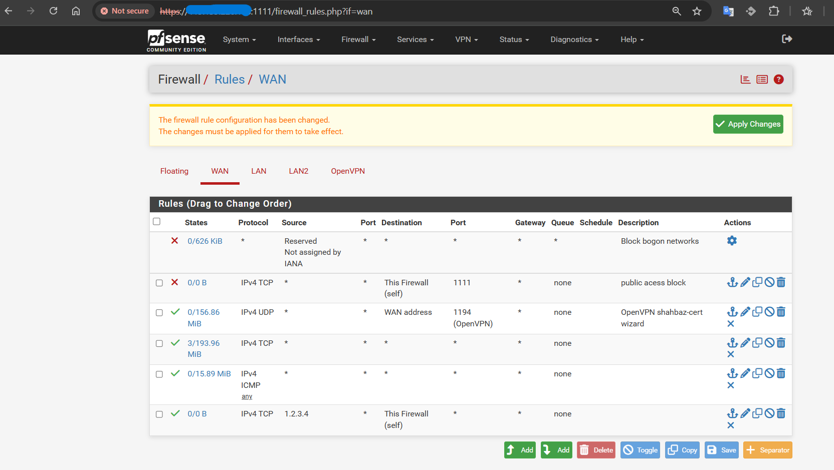Expand the System menu in navbar
Image resolution: width=834 pixels, height=470 pixels.
(x=239, y=40)
